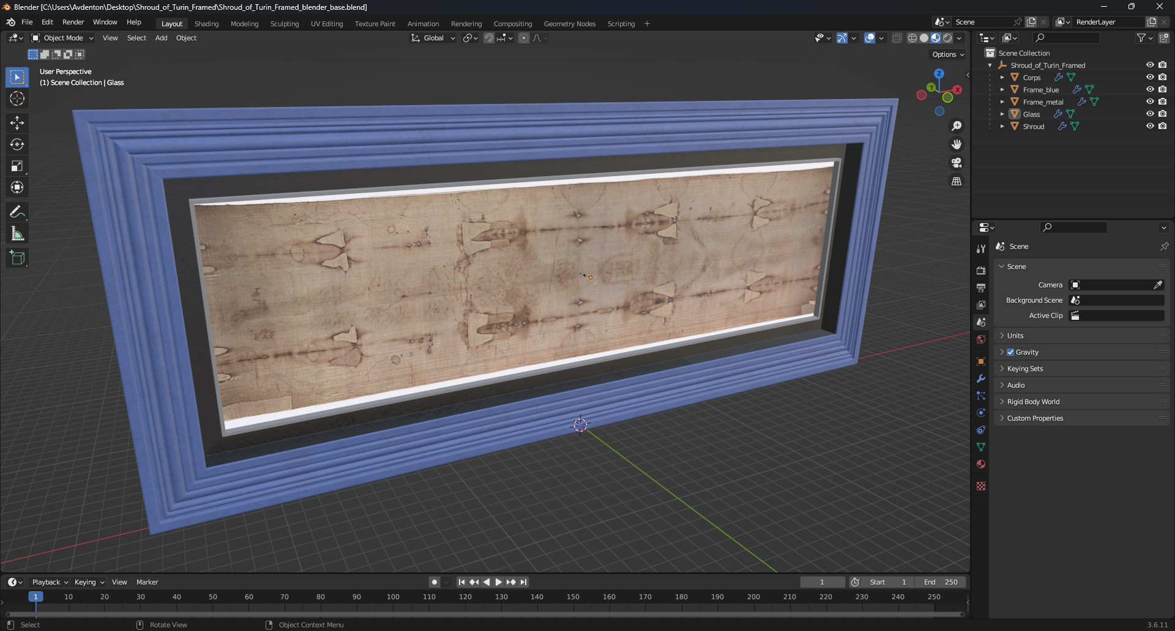Select the Transform tool

17,187
